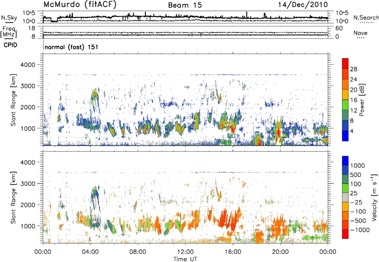Viewport: 379px width, 262px height.
Task: Click the 3000 tick on power panel axis
Action: [28, 86]
